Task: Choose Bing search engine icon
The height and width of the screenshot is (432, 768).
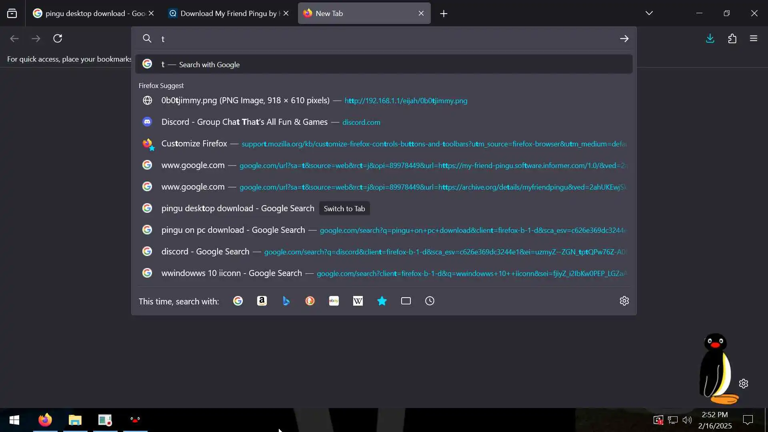Action: (286, 301)
